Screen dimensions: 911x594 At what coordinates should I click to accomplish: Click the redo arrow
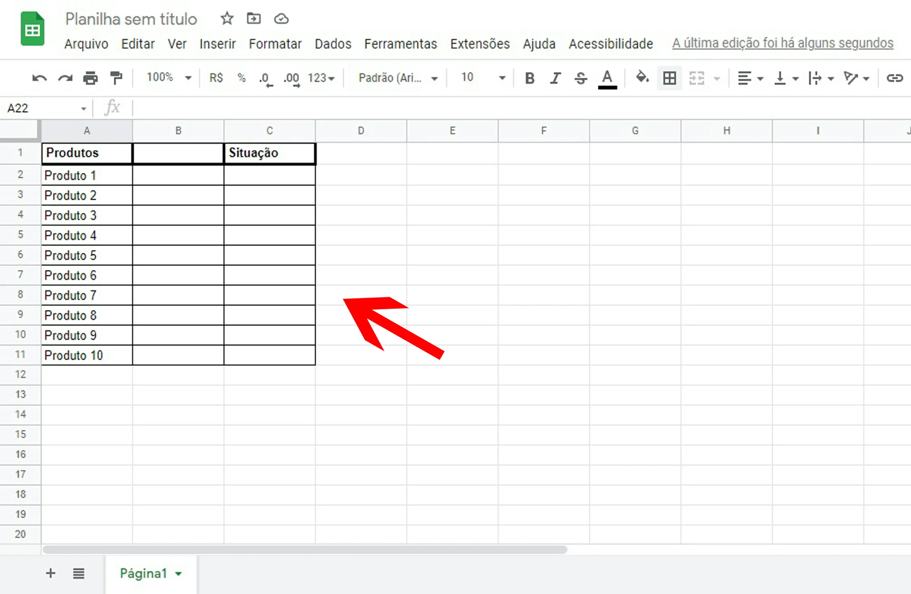(65, 78)
